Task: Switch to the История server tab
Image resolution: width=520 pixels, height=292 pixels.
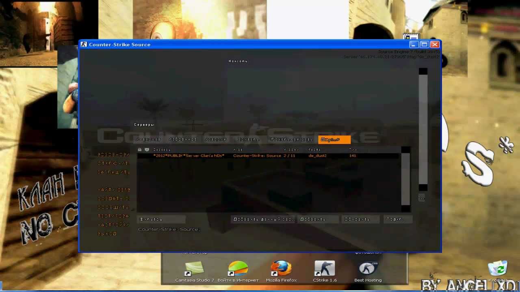Action: [216, 140]
